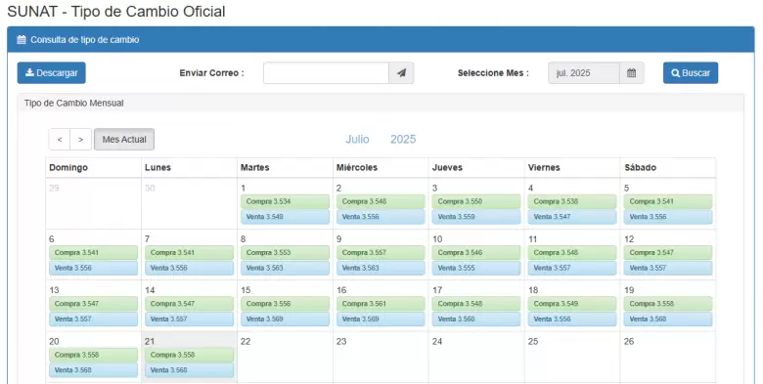Select Venta 3.557 on day 12
This screenshot has width=763, height=384.
tap(668, 268)
